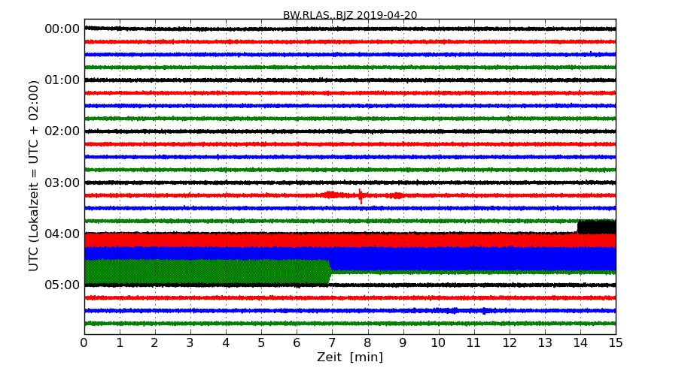
Task: Click the 00:00 time tick label
Action: coord(62,29)
